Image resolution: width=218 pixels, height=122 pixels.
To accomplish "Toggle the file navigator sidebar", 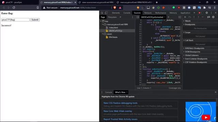I will click(x=138, y=17).
